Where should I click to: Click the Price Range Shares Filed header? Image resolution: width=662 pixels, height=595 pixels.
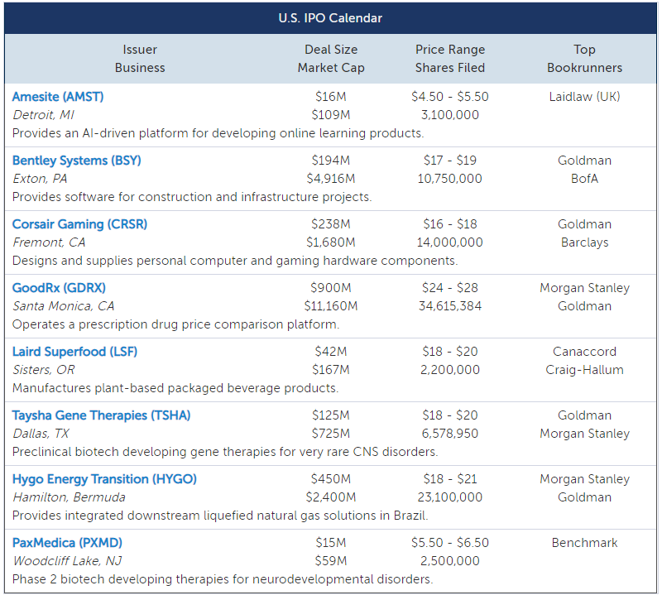[x=450, y=59]
